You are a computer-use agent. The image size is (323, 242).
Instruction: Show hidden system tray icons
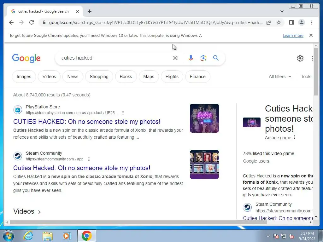click(268, 236)
